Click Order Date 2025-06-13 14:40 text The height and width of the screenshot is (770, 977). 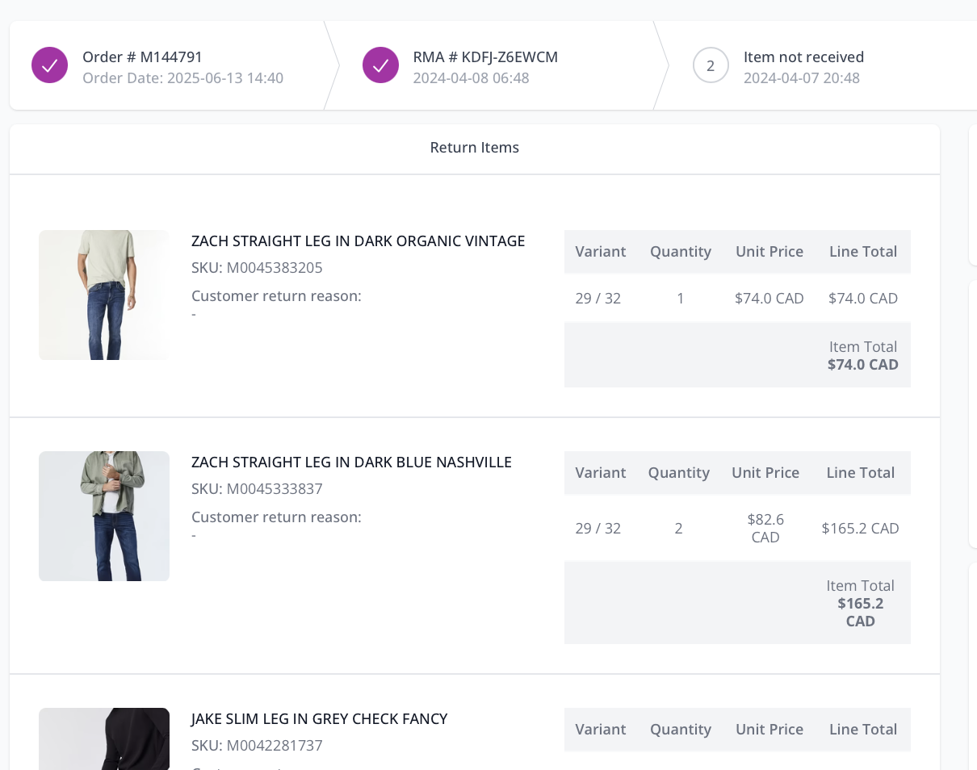pyautogui.click(x=182, y=78)
